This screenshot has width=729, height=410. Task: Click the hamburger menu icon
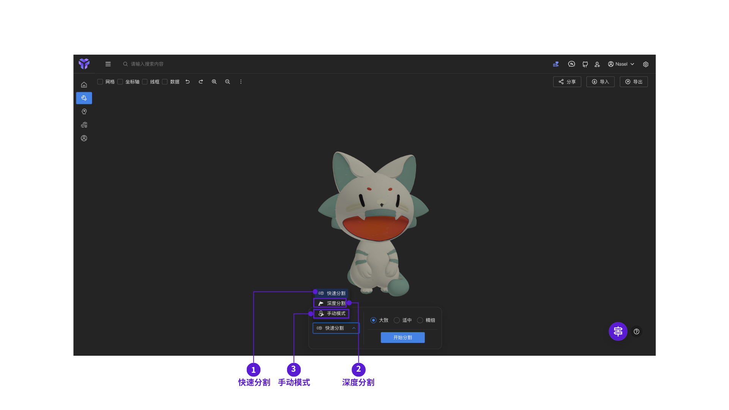point(108,64)
